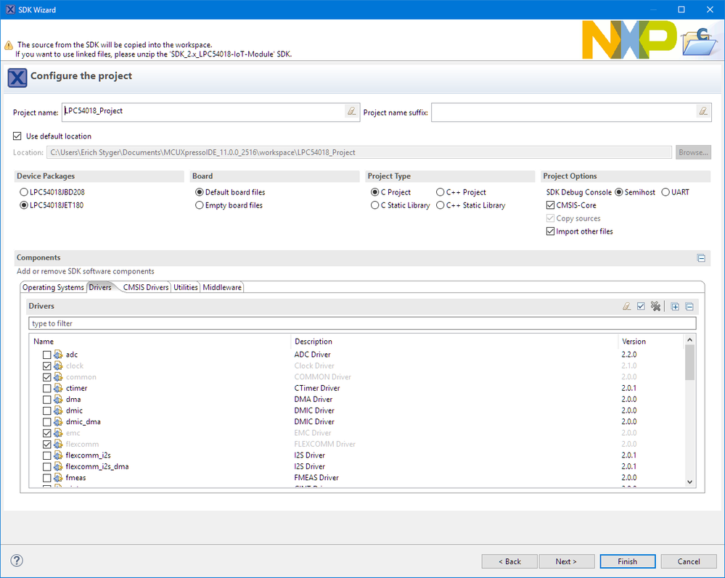The width and height of the screenshot is (725, 578).
Task: Click the type to filter box
Action: 362,323
